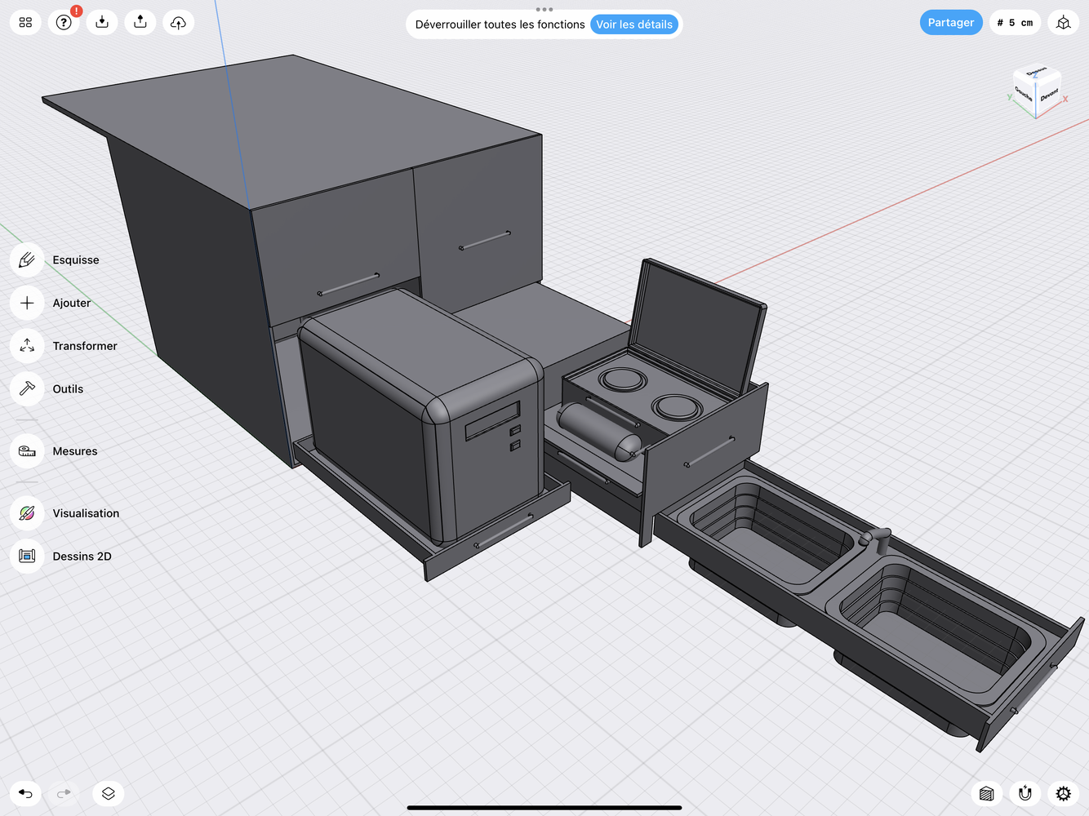Open the help question mark menu
The width and height of the screenshot is (1089, 816).
64,22
